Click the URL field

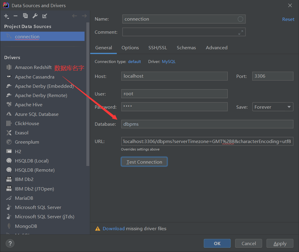click(207, 141)
